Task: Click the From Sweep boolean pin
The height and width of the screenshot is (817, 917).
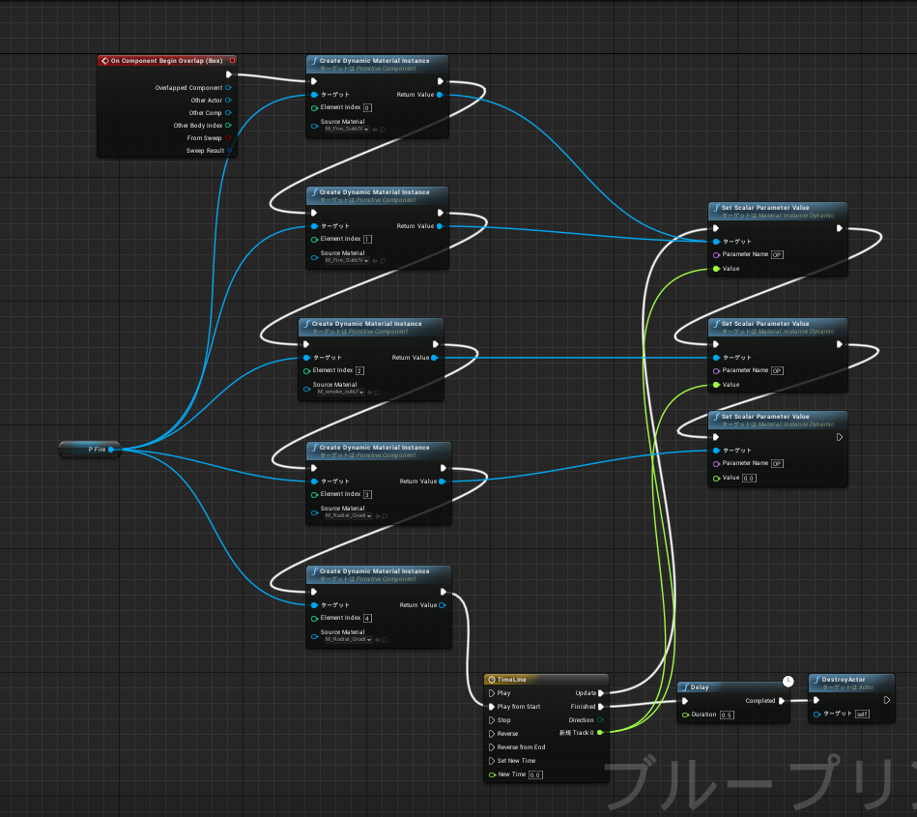Action: pyautogui.click(x=228, y=138)
